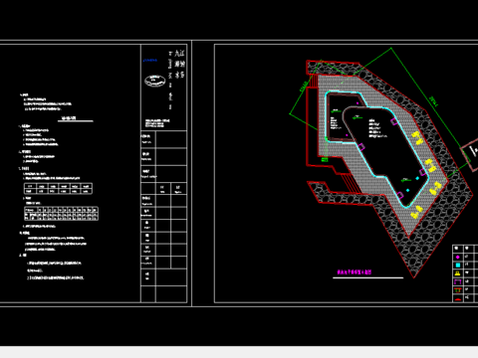Click the lowest yellow equipment symbol near the pool's tip
478x358 pixels.
click(416, 212)
